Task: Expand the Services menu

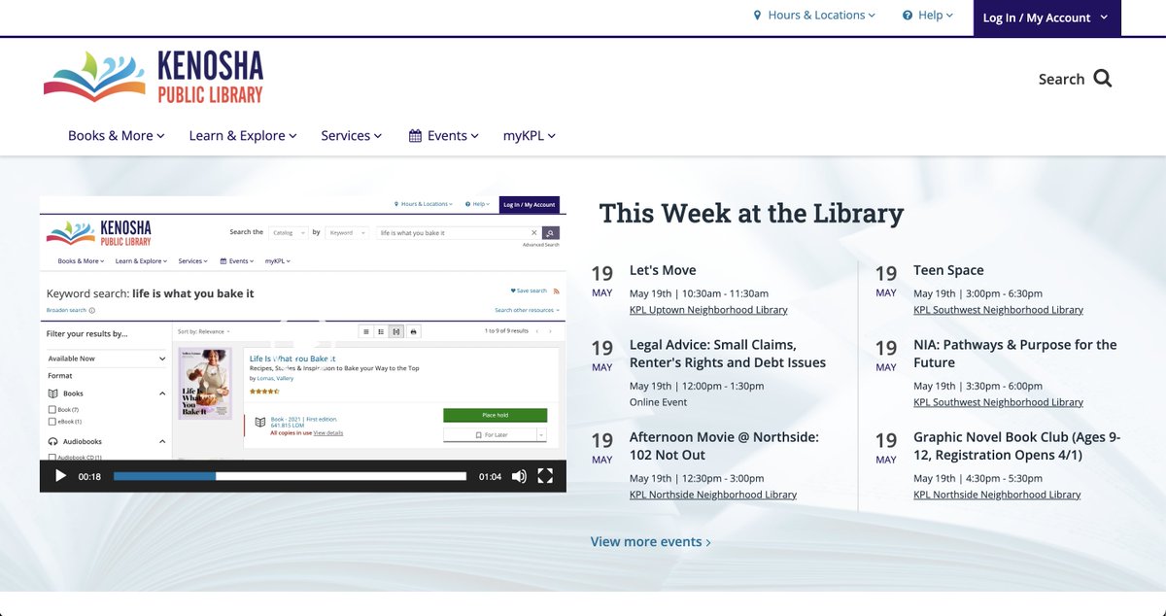Action: tap(352, 136)
